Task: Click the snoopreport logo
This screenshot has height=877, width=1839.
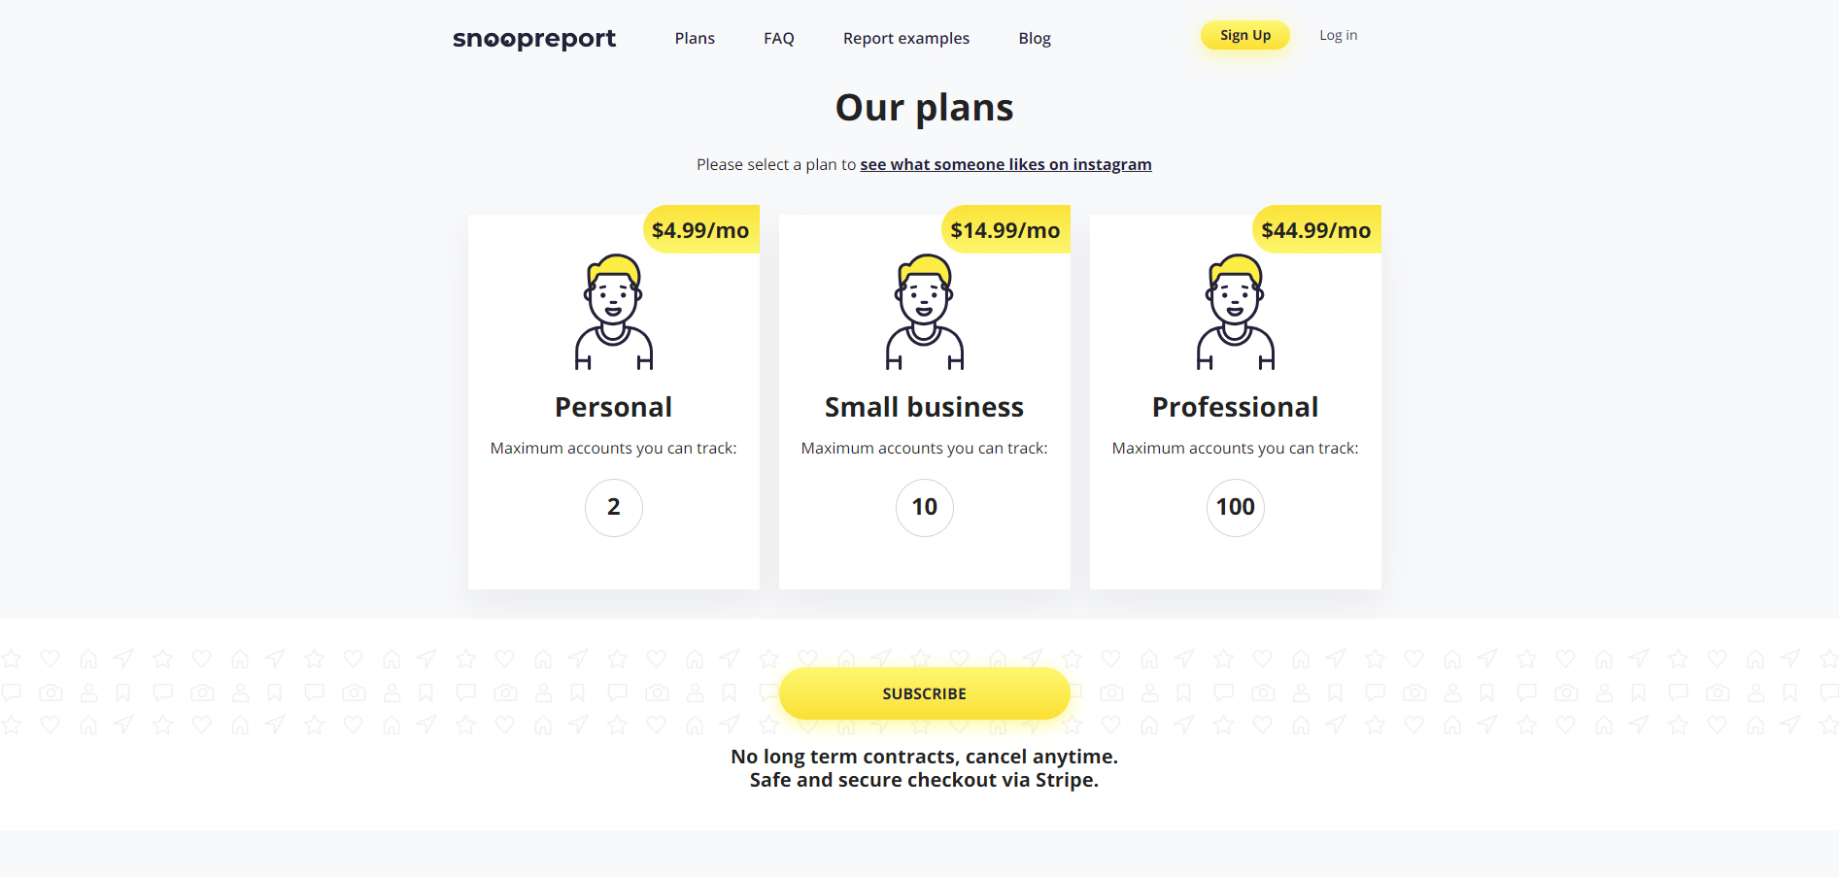Action: pyautogui.click(x=533, y=38)
